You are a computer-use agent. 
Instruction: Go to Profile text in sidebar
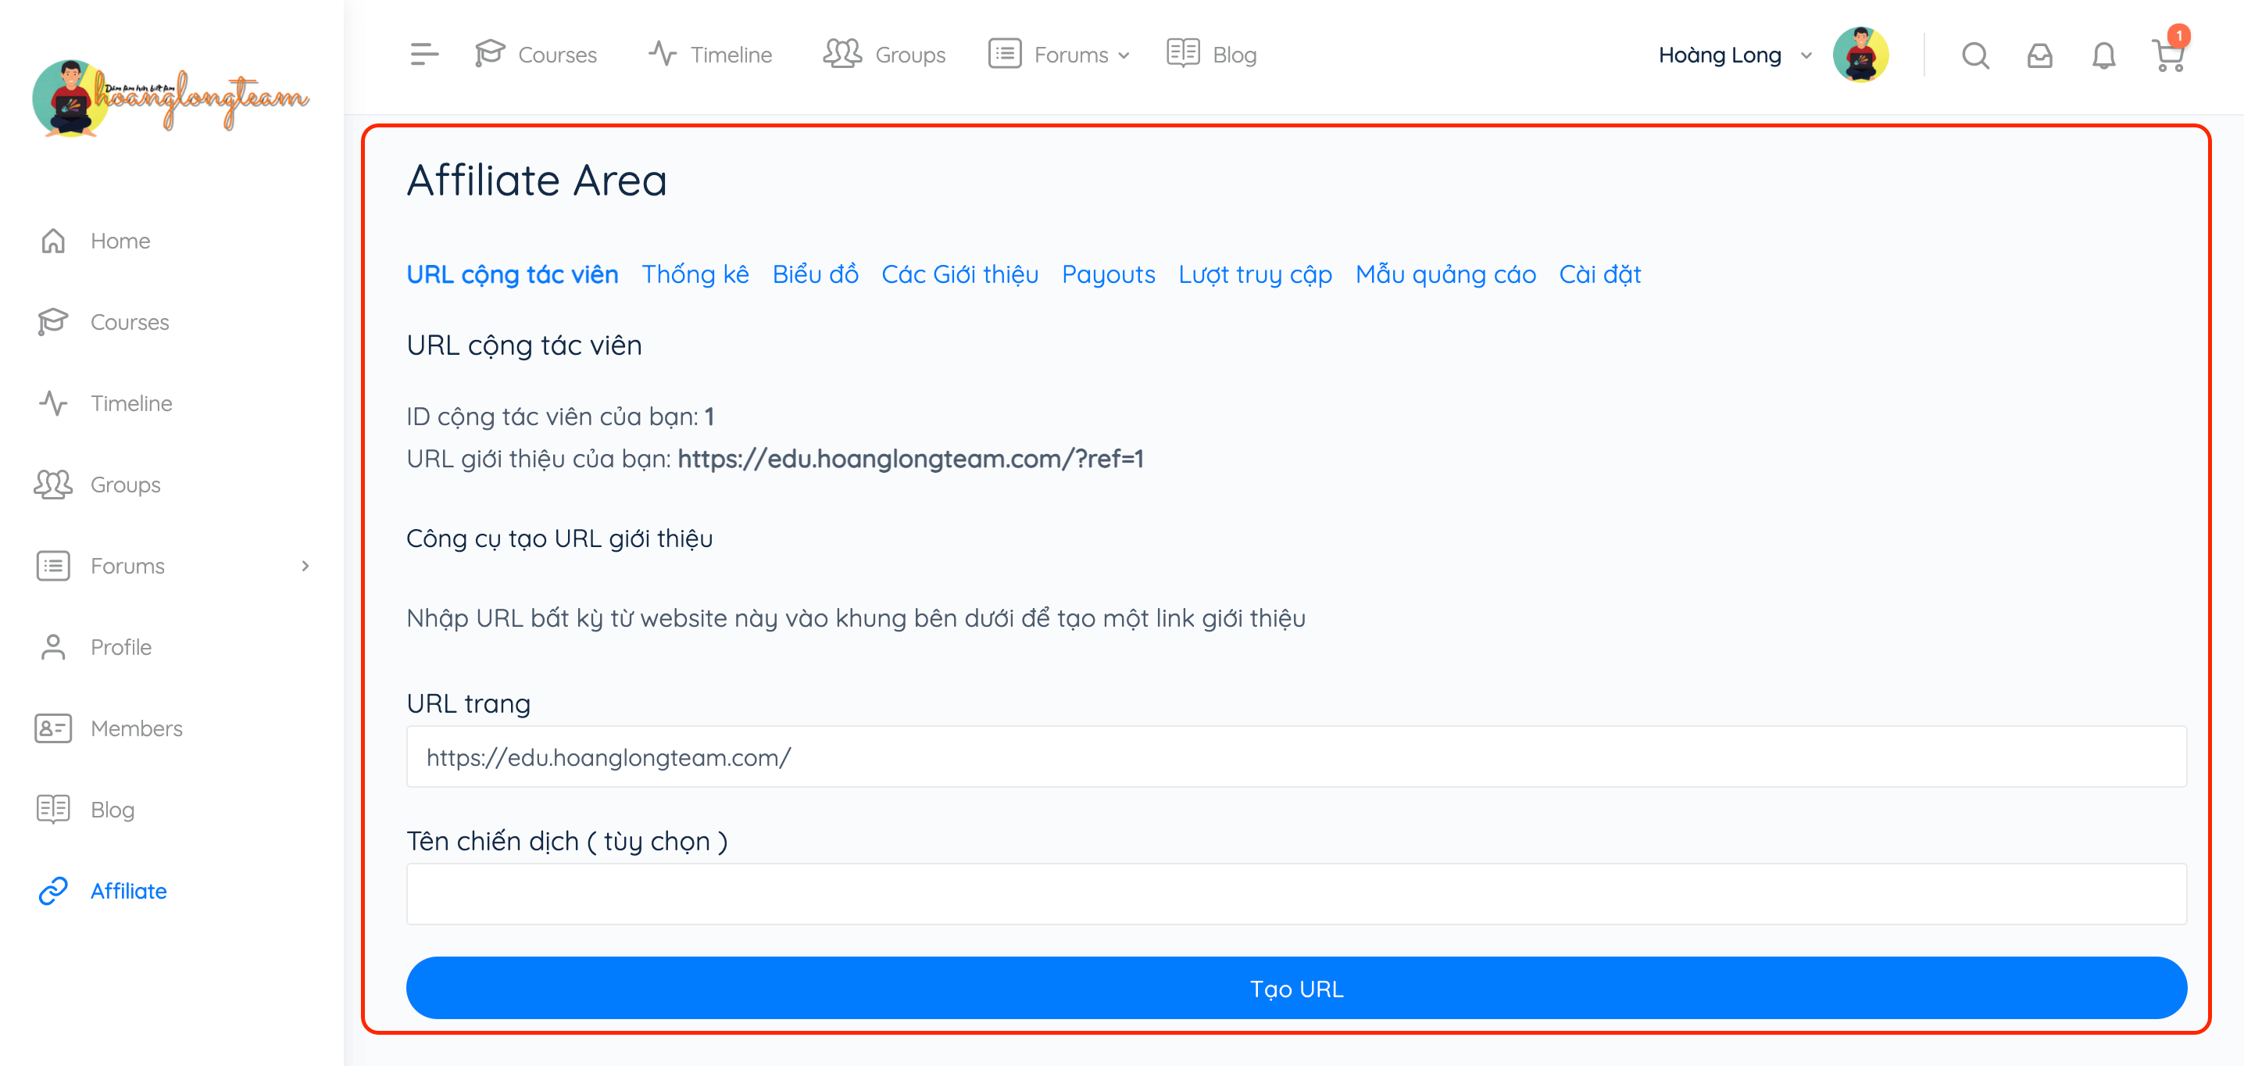point(121,647)
